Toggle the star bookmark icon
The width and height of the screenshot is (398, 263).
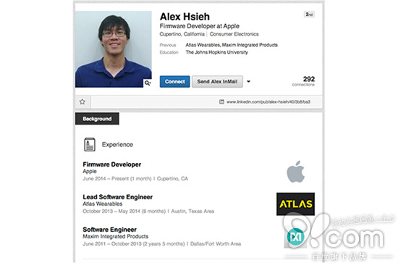click(x=82, y=102)
